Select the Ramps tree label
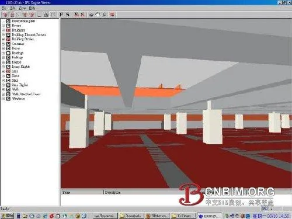The height and width of the screenshot is (219, 292). pyautogui.click(x=16, y=62)
